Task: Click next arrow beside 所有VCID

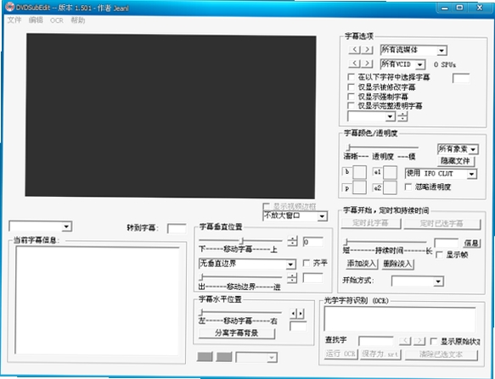Action: 367,64
